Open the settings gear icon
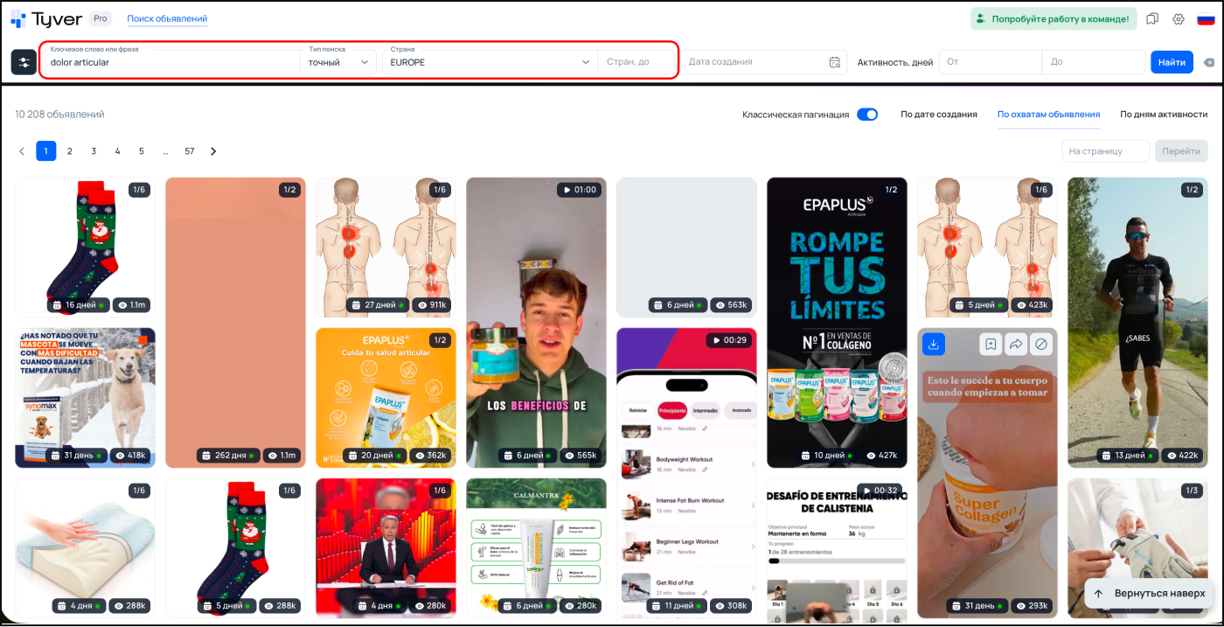Viewport: 1224px width, 627px height. point(1179,19)
